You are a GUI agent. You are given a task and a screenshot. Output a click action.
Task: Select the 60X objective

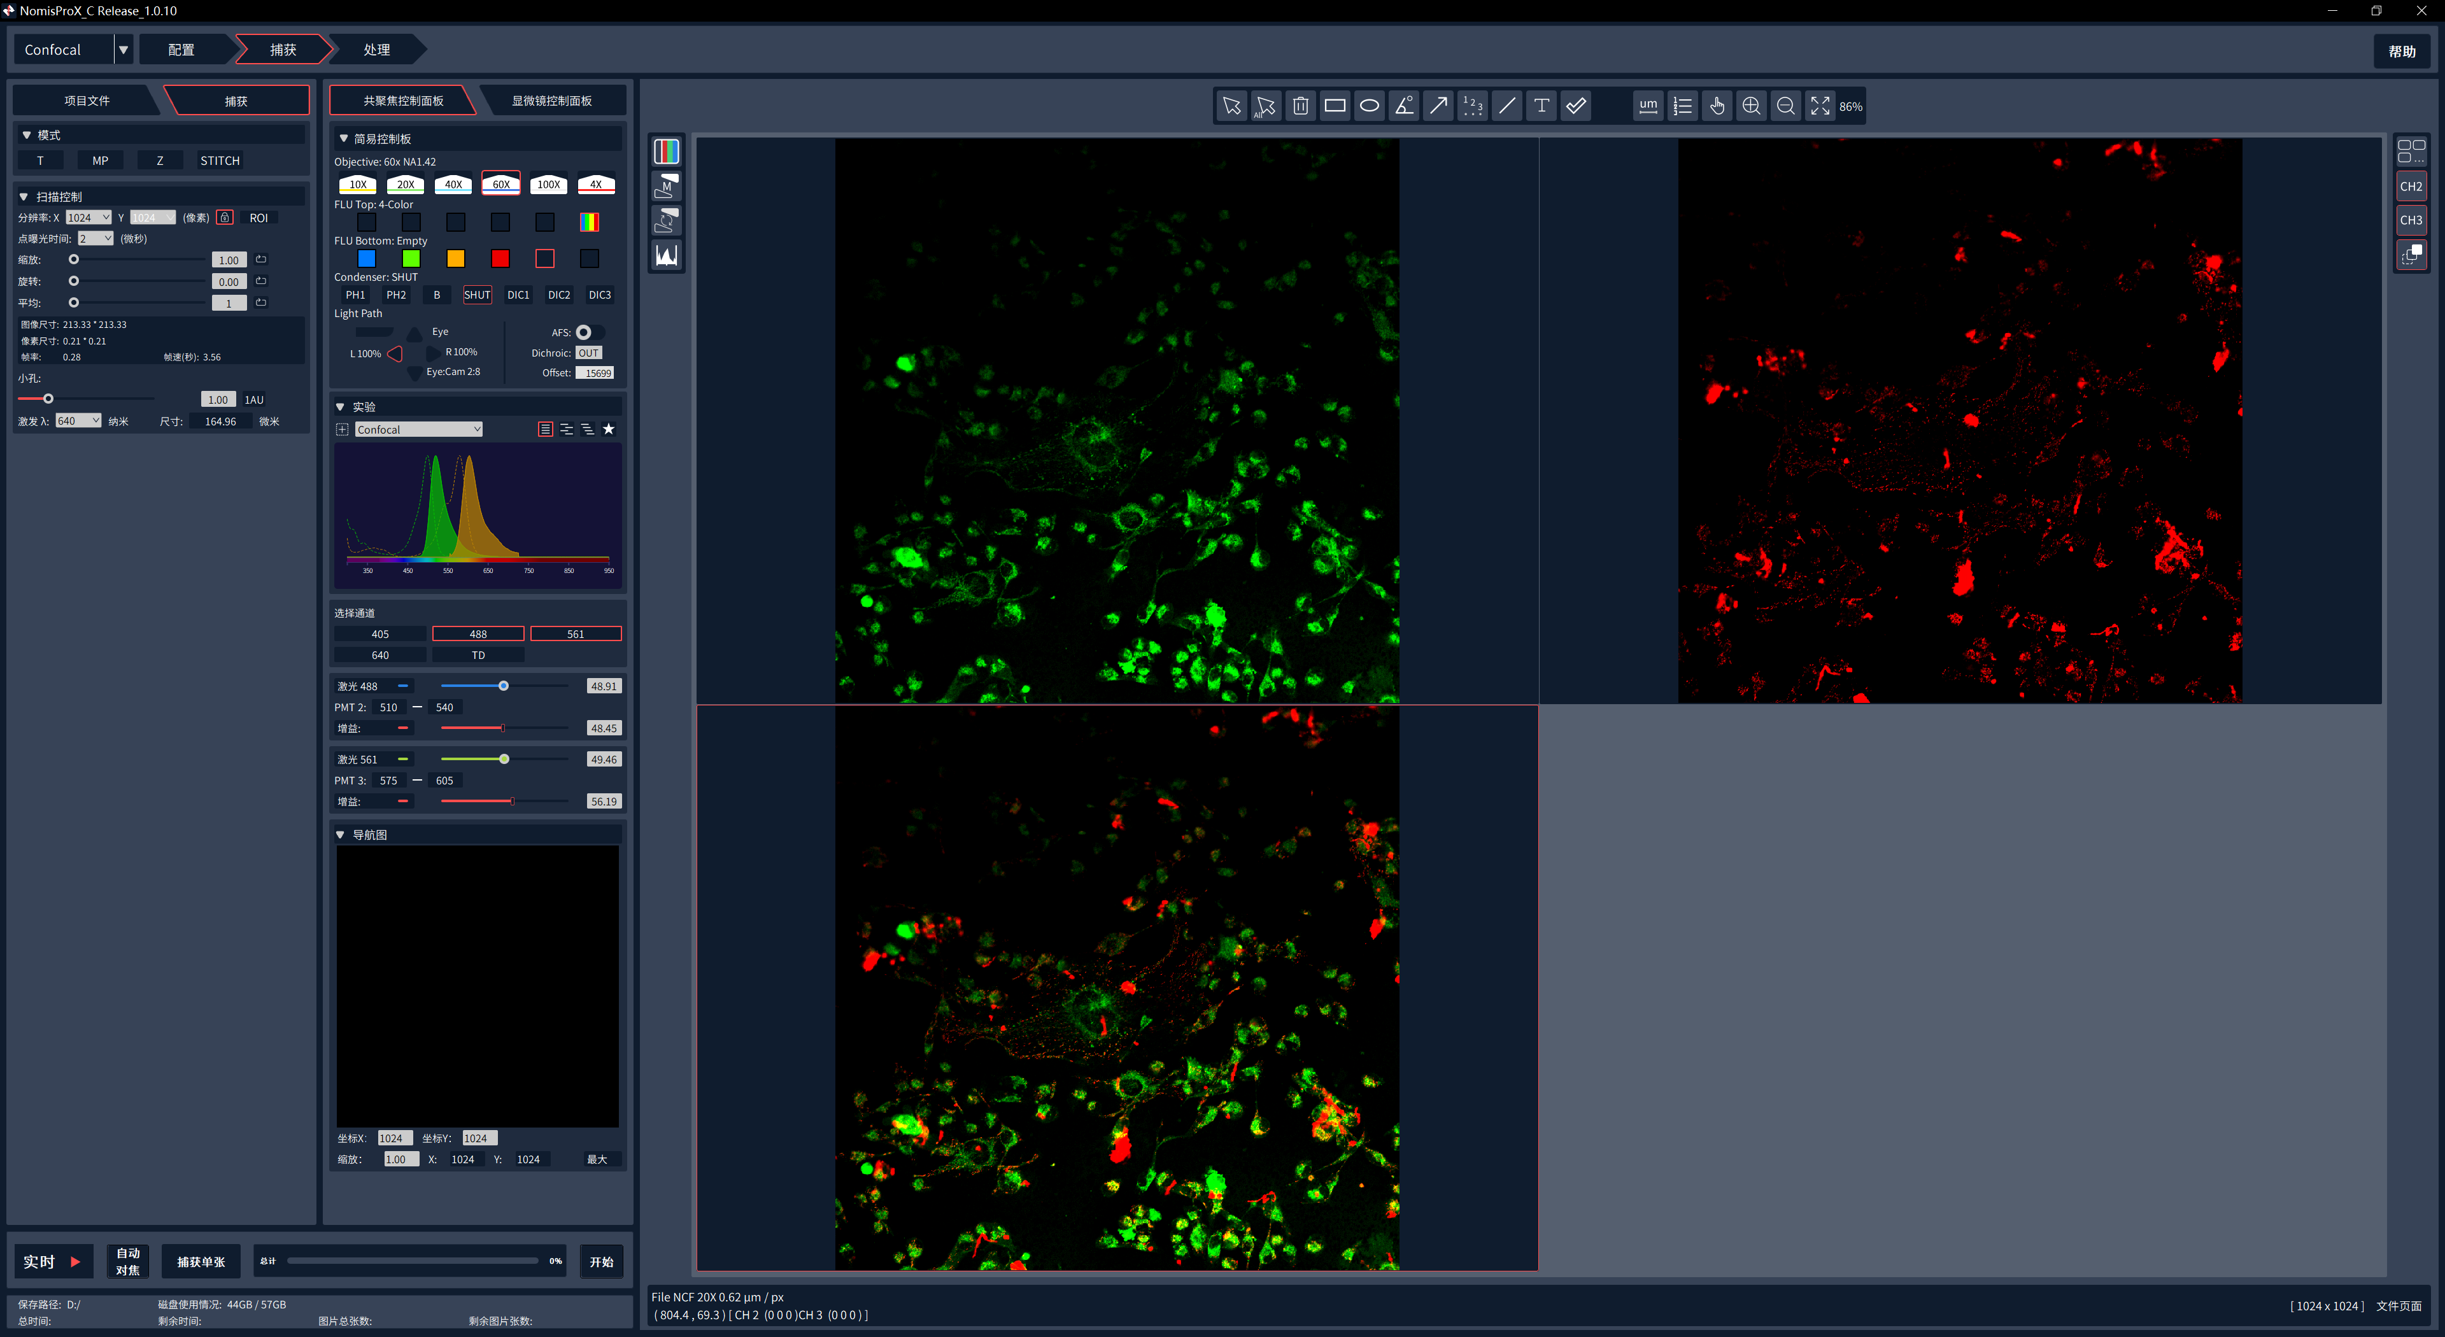501,184
